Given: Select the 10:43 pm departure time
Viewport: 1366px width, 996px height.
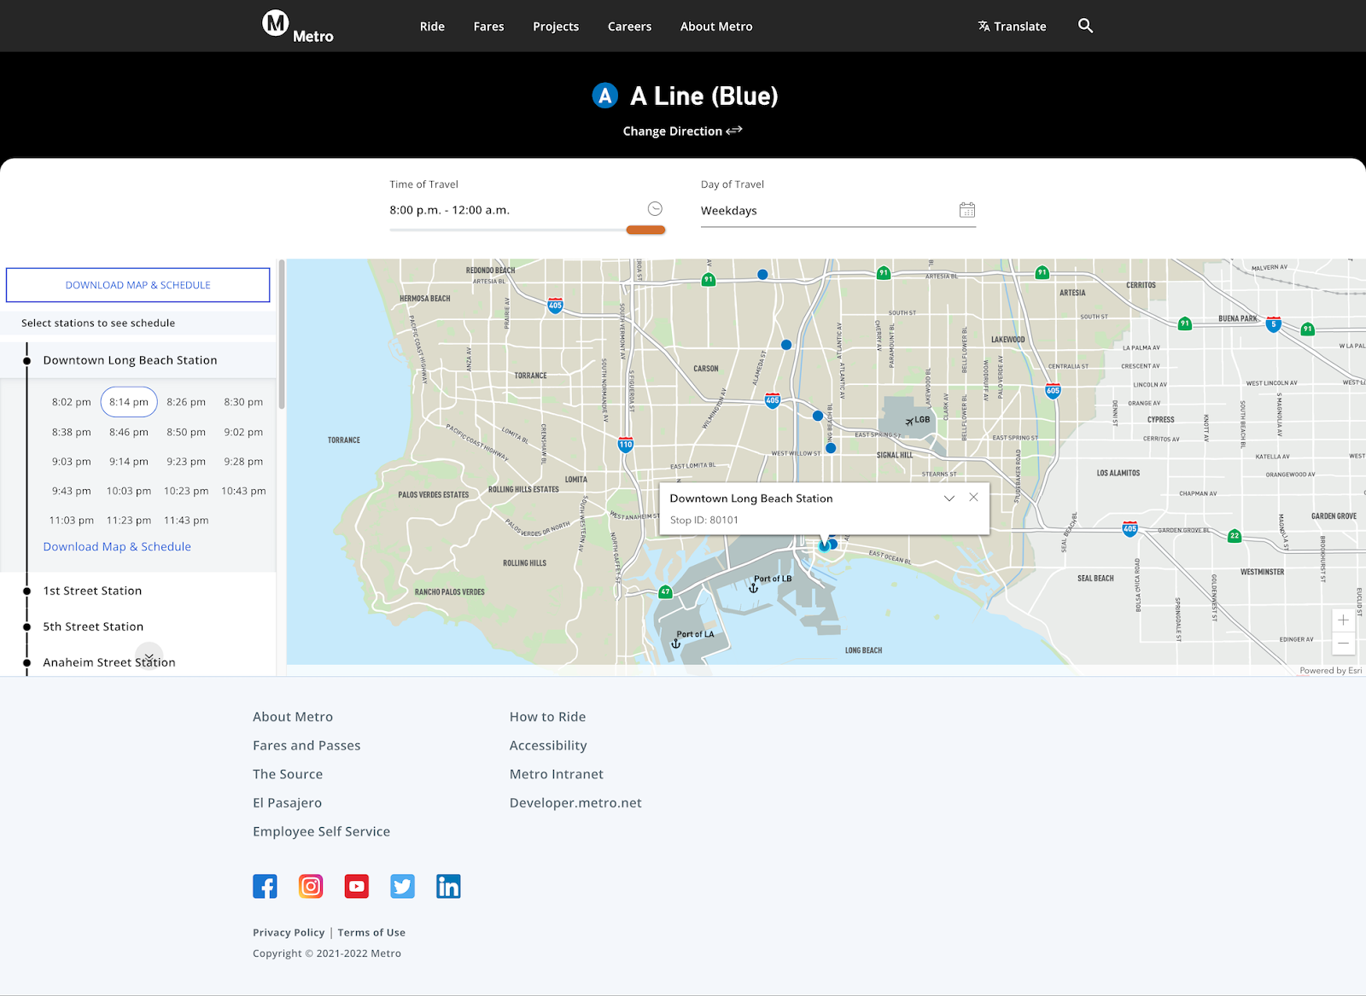Looking at the screenshot, I should pyautogui.click(x=243, y=491).
